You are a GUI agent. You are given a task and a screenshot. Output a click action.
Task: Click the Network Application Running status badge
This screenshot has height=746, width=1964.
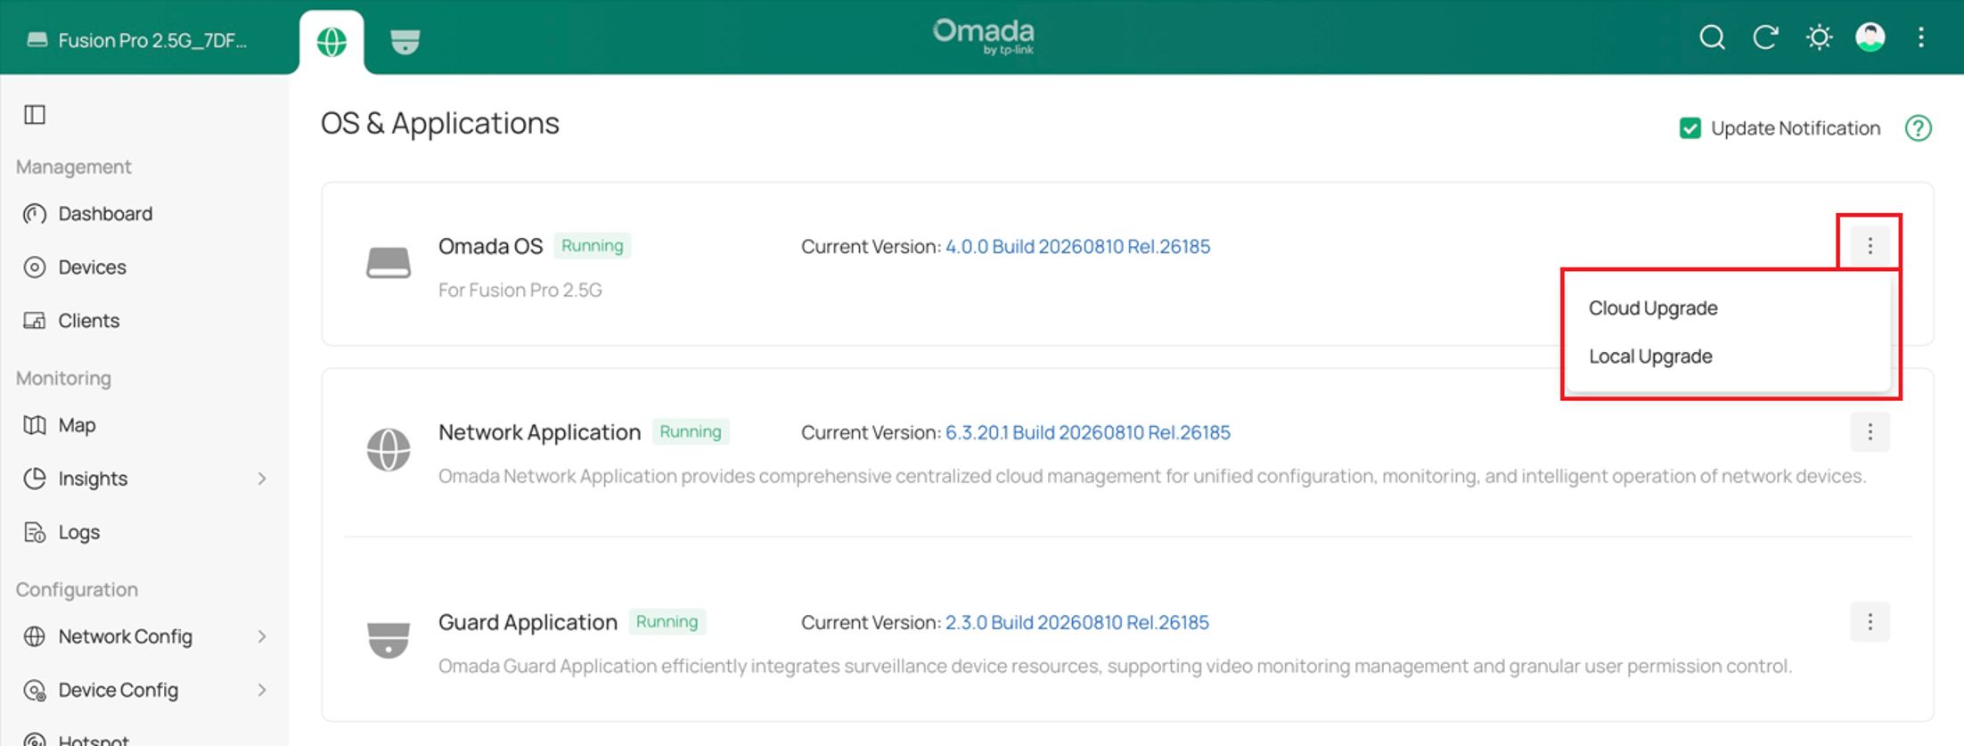691,432
